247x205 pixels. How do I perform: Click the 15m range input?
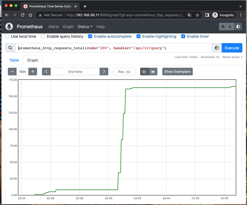tap(23, 72)
